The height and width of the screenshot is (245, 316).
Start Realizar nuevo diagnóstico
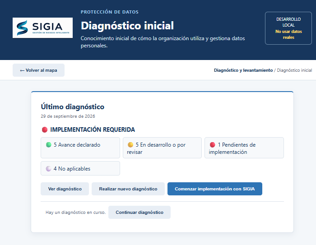(128, 189)
